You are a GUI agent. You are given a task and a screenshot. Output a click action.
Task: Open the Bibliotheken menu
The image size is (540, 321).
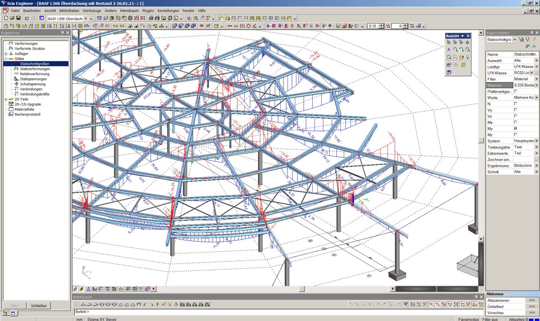point(69,11)
